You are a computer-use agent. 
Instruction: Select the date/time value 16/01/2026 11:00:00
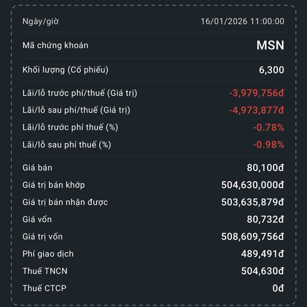coord(242,21)
